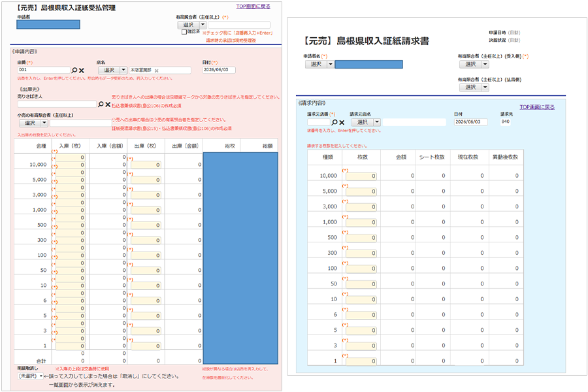Click TOP画面に戻る link in 請求書 form

(x=537, y=107)
